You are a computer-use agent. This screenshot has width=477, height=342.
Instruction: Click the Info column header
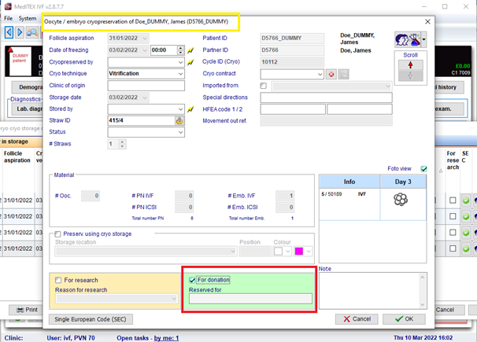point(349,182)
